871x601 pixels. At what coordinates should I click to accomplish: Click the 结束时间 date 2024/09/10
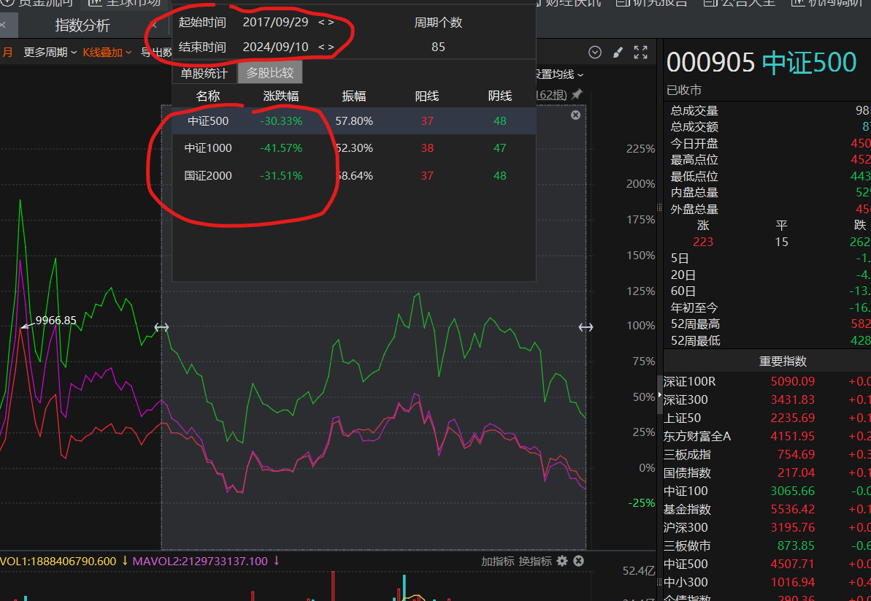click(275, 47)
